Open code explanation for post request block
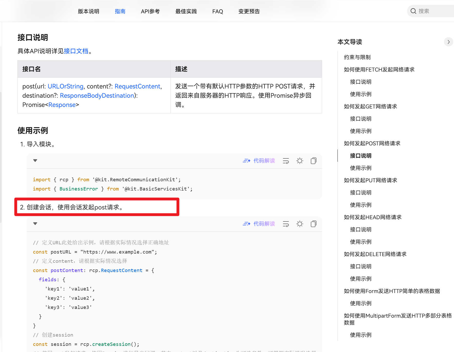This screenshot has width=454, height=352. 259,224
